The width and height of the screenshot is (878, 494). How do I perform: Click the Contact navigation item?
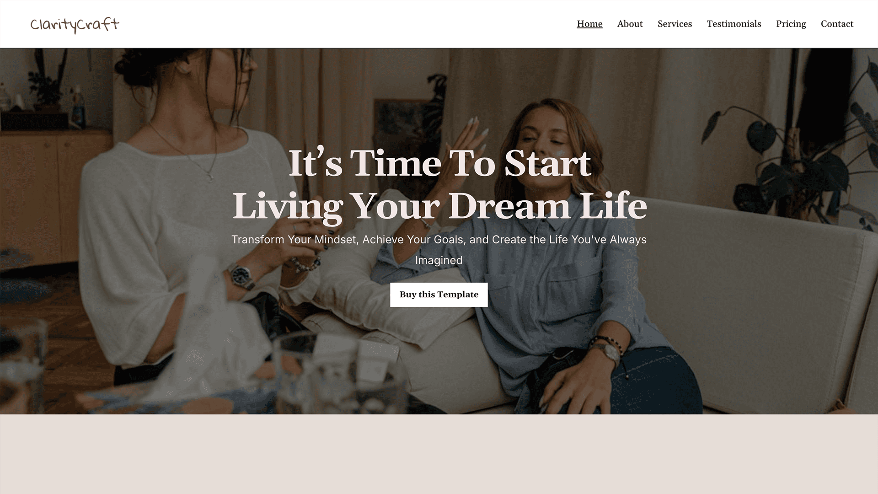click(x=837, y=23)
